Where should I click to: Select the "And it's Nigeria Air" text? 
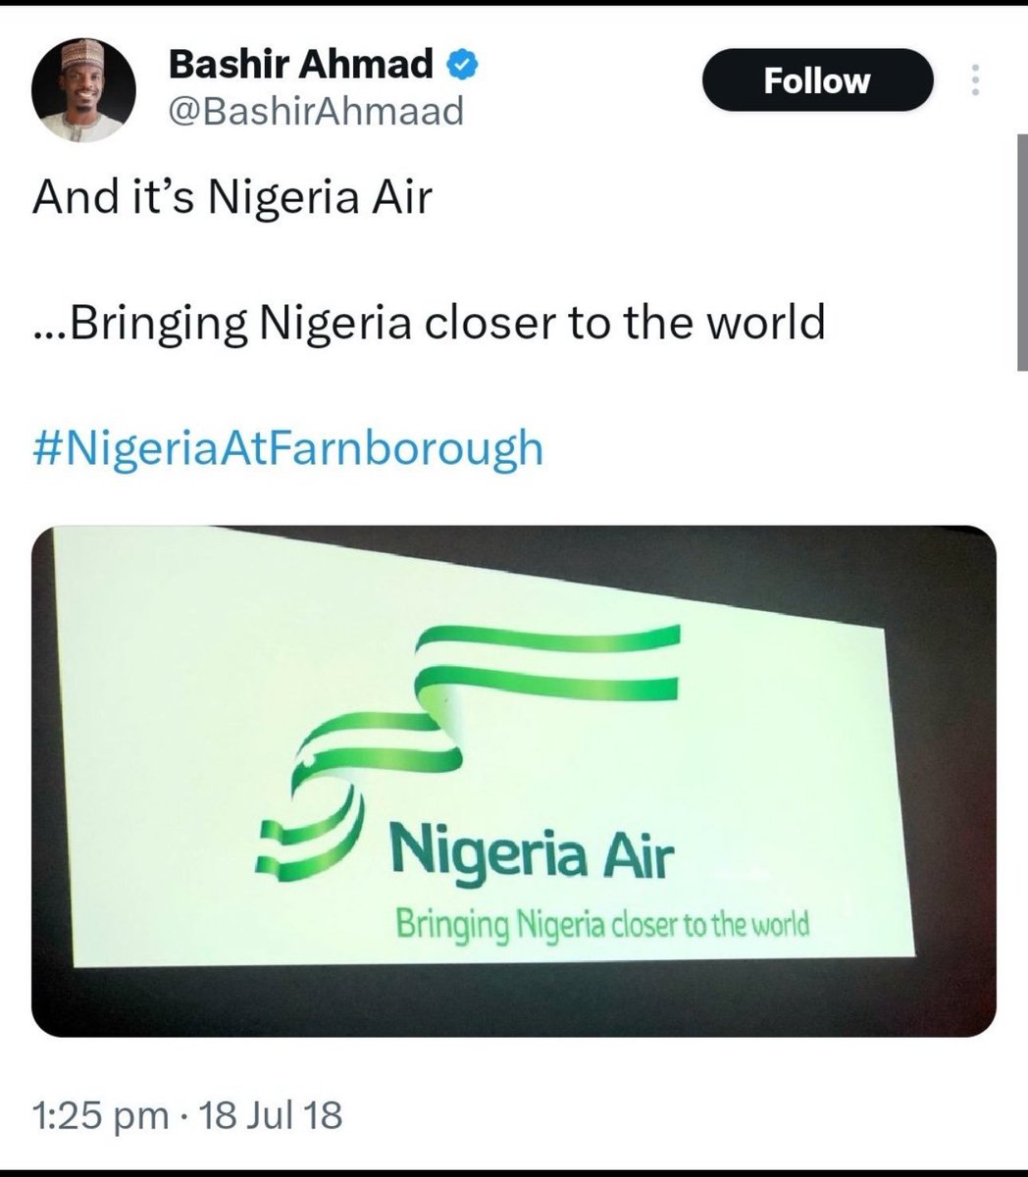pos(231,198)
